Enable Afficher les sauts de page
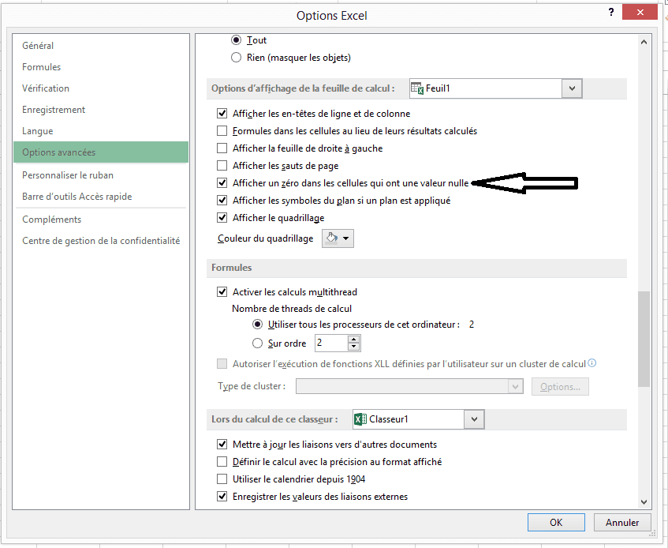Image resolution: width=668 pixels, height=548 pixels. coord(222,166)
